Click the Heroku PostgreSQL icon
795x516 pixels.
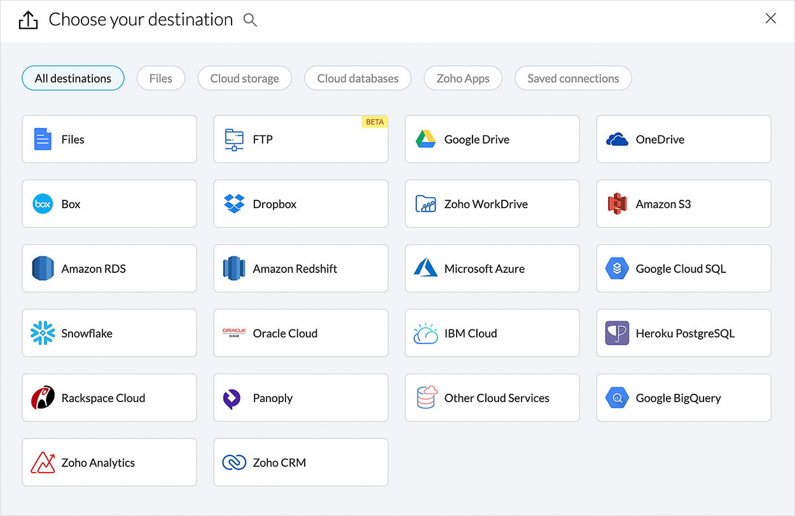point(617,333)
